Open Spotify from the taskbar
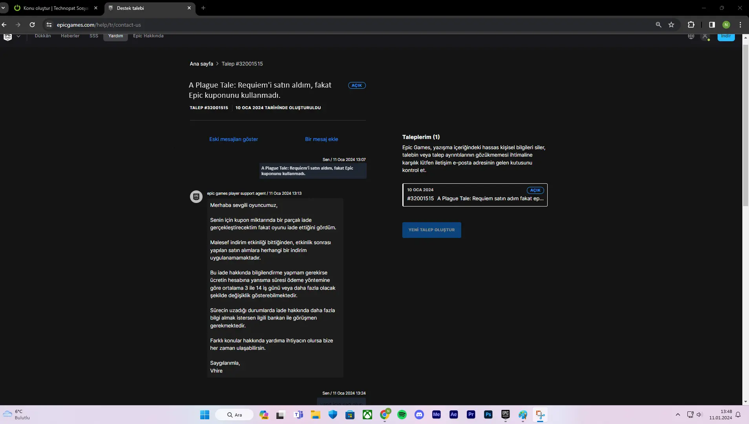Viewport: 749px width, 424px height. click(x=402, y=415)
